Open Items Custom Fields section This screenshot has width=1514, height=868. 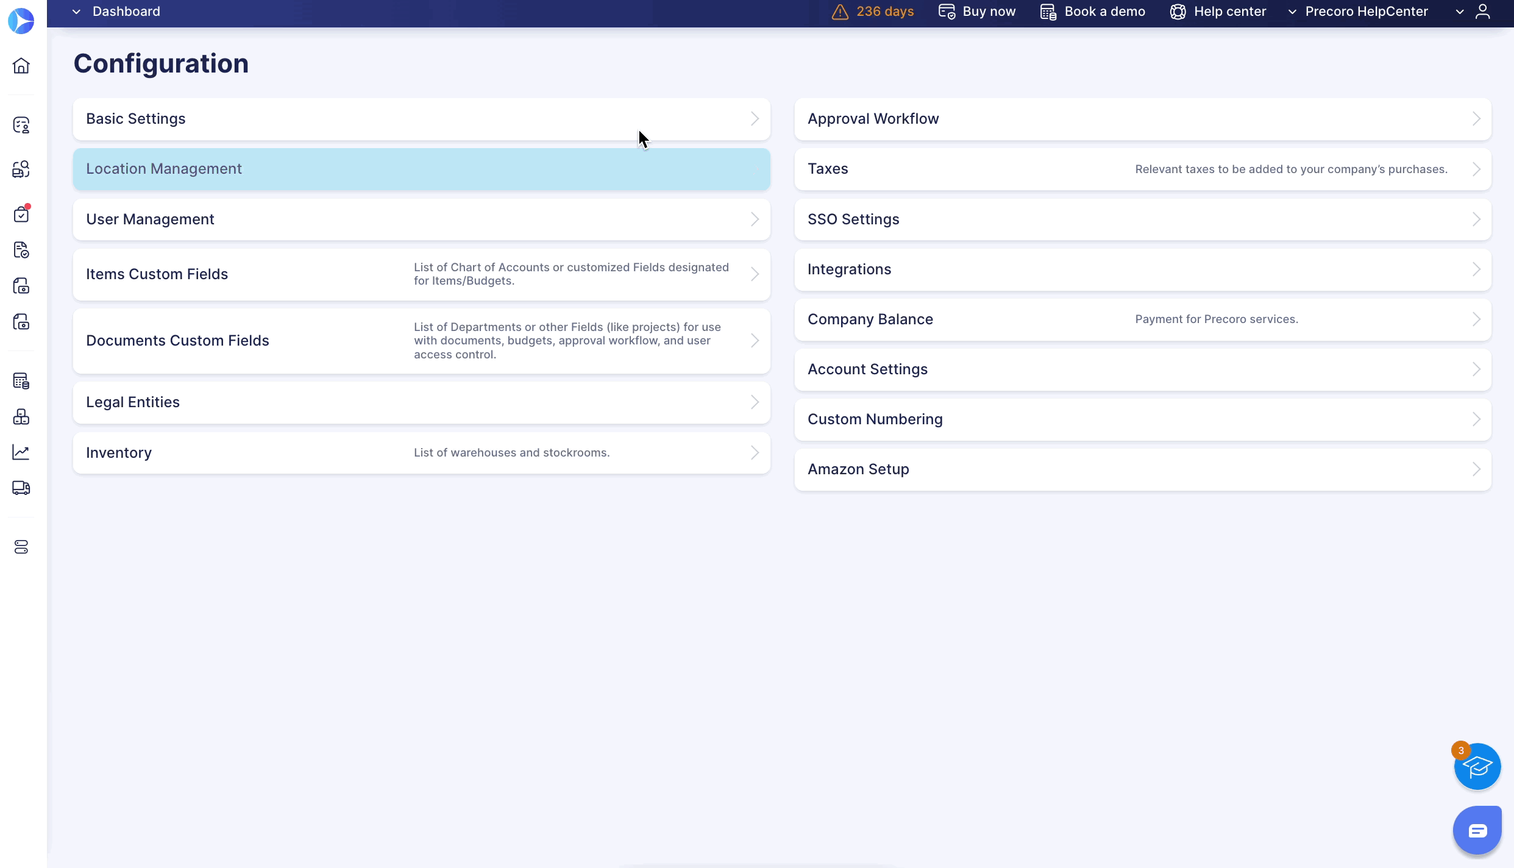pos(422,274)
